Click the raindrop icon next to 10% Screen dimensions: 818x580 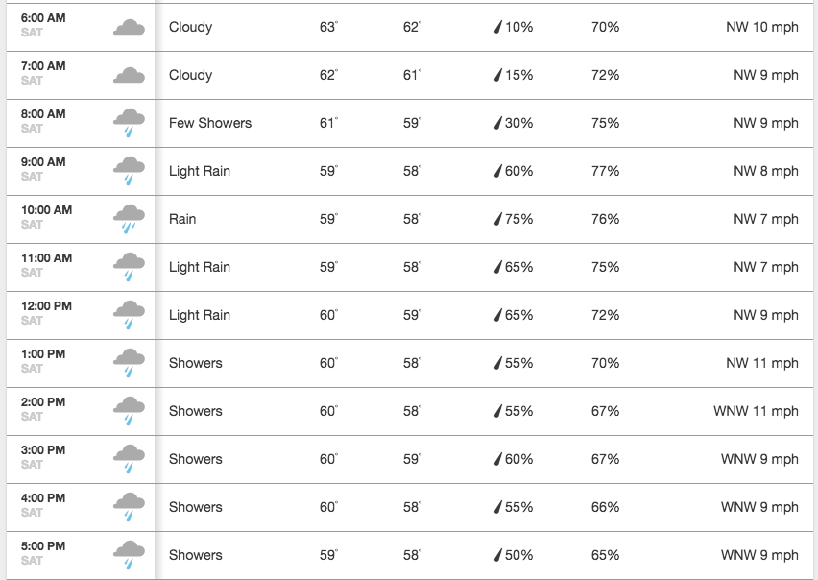point(497,27)
